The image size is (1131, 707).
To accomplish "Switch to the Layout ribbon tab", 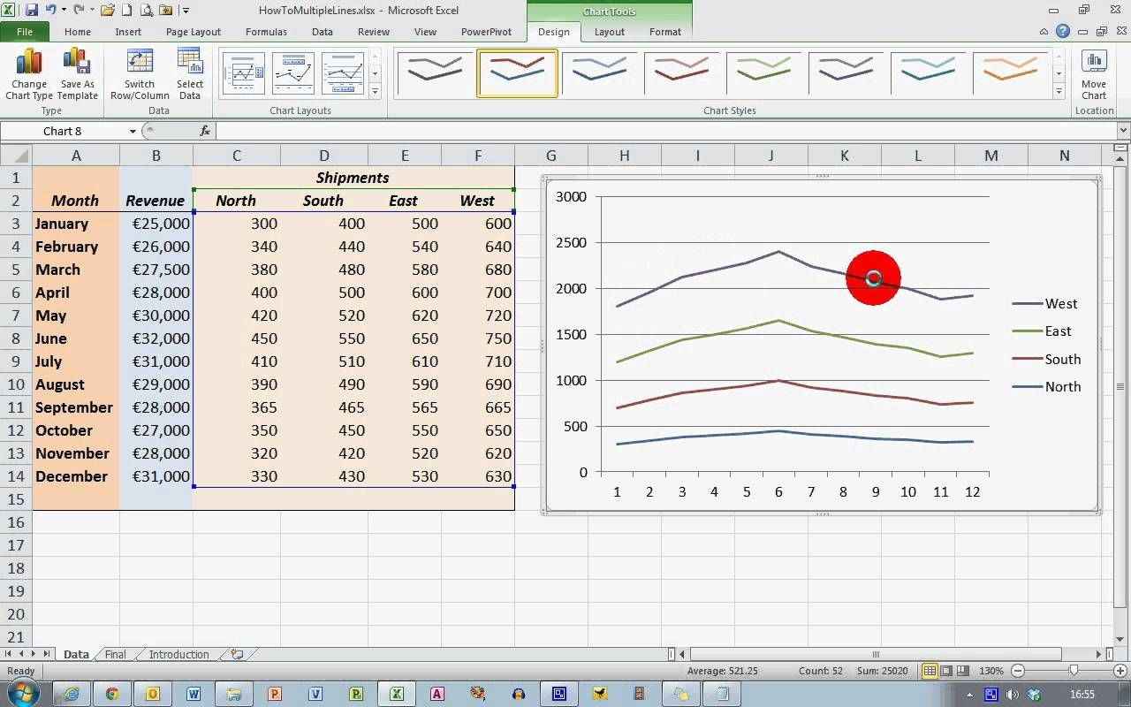I will tap(609, 32).
